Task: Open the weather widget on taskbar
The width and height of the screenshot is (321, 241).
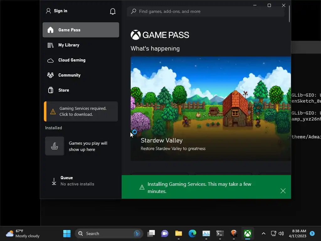Action: [23, 233]
